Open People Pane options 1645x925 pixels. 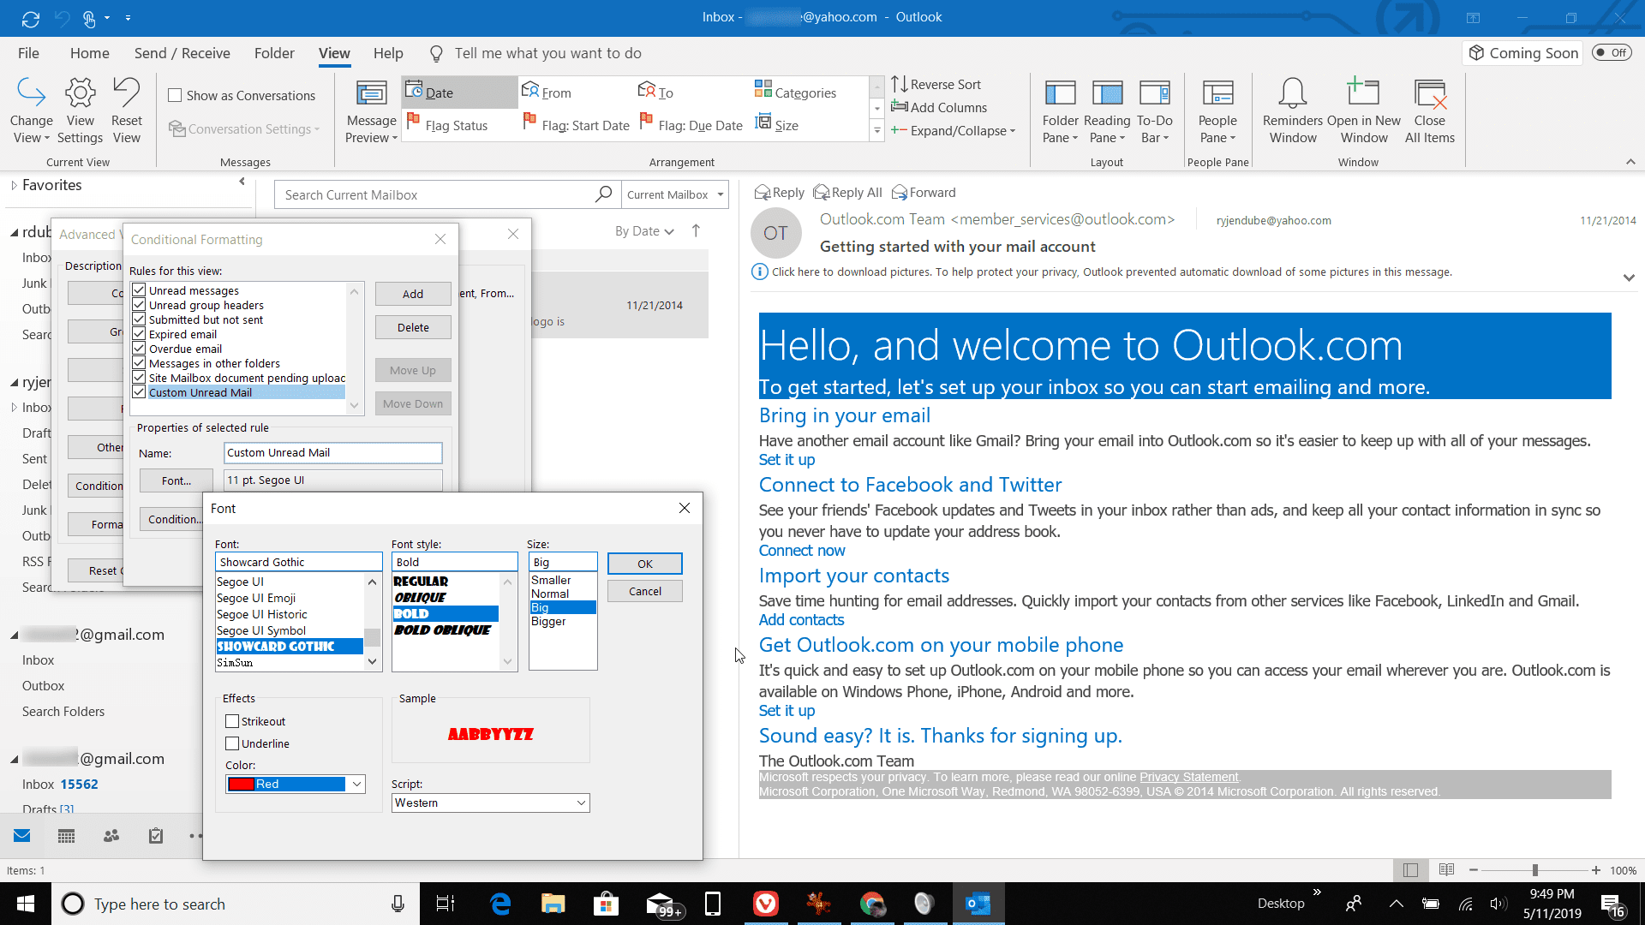point(1217,111)
